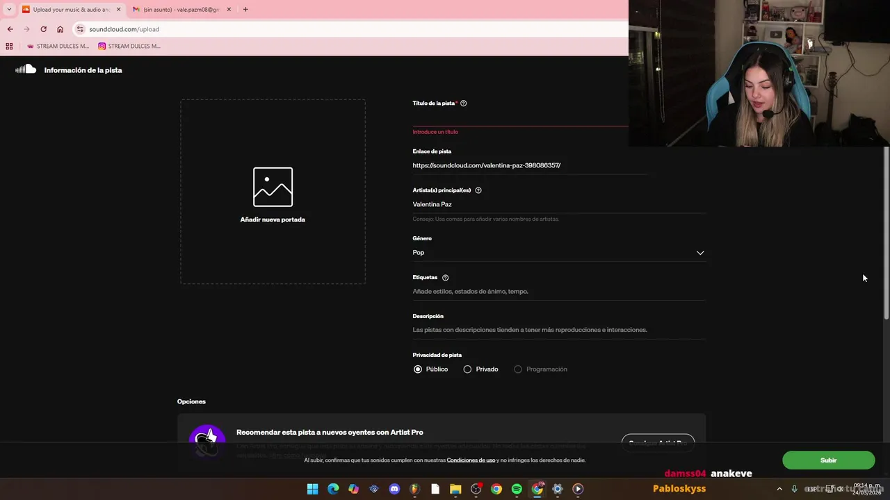Viewport: 890px width, 500px height.
Task: Click 'Información de la pista' heading
Action: click(83, 70)
